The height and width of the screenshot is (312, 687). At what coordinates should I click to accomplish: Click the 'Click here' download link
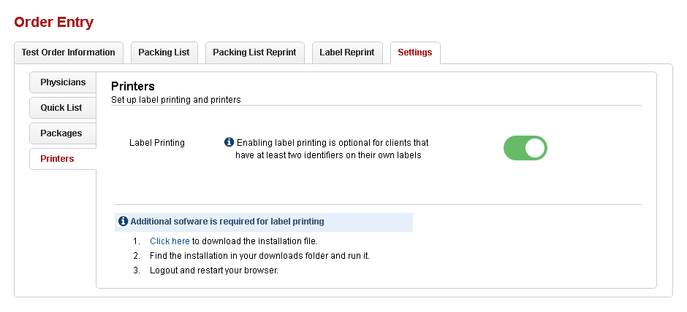pyautogui.click(x=170, y=241)
